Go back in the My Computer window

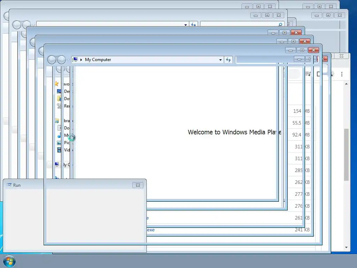click(52, 60)
